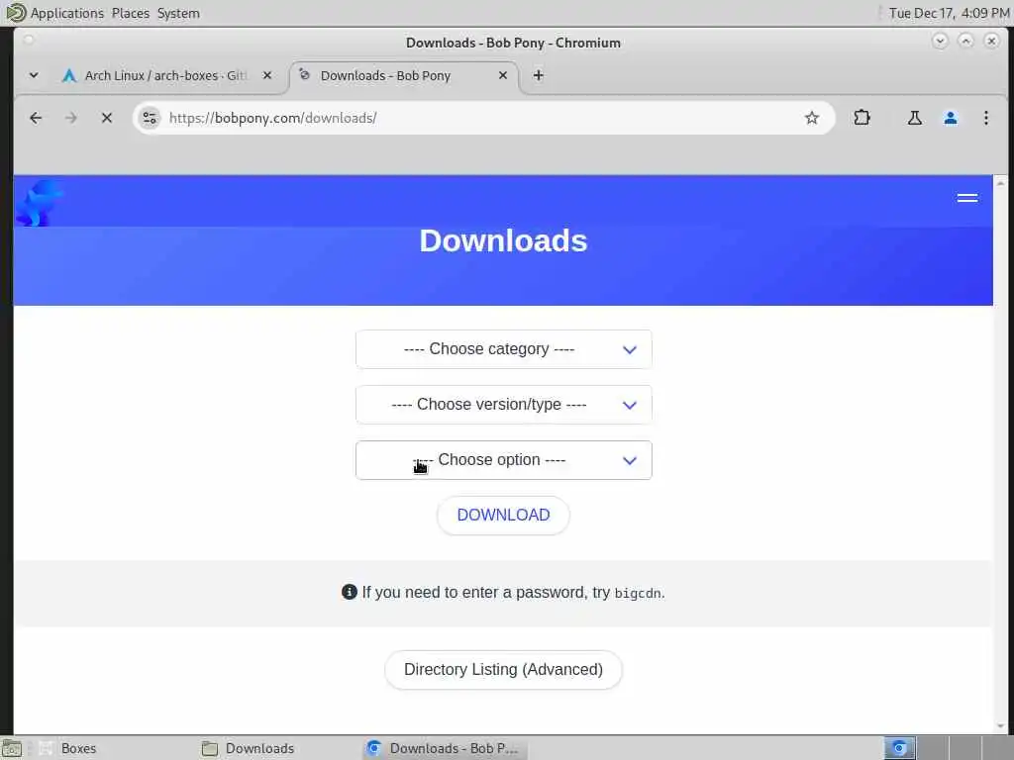The image size is (1014, 760).
Task: Open the Choose category dropdown
Action: point(503,349)
